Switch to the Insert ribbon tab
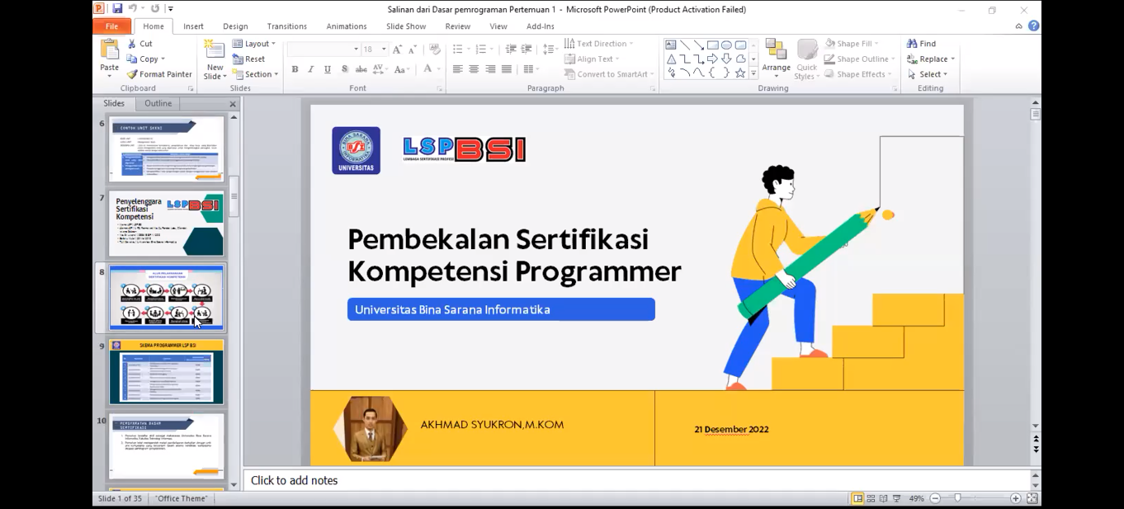This screenshot has height=509, width=1124. (x=193, y=26)
